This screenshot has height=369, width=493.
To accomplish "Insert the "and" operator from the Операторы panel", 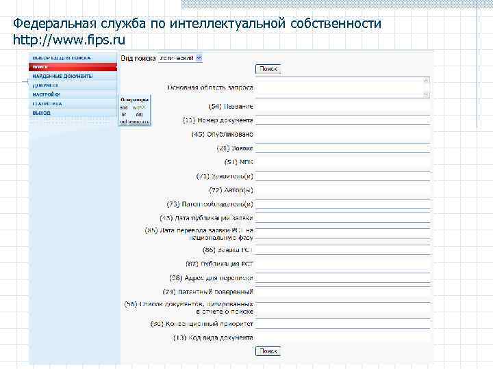I will tap(124, 108).
